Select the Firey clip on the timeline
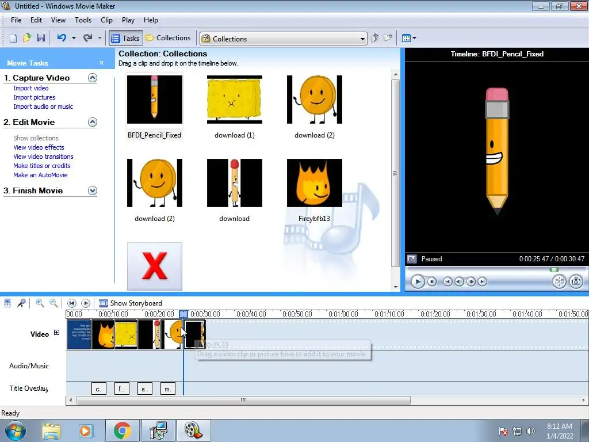 coord(102,334)
